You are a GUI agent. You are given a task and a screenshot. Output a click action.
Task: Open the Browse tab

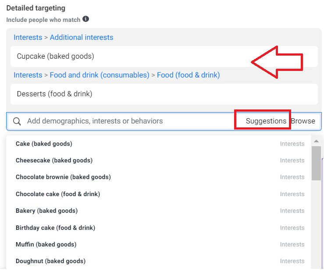(x=303, y=121)
